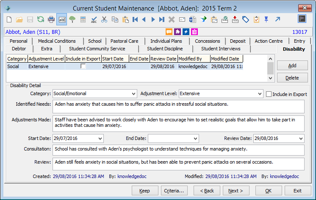Toggle the 'ab|' text field icon
Screen dimensions: 316x200
(x=62, y=19)
